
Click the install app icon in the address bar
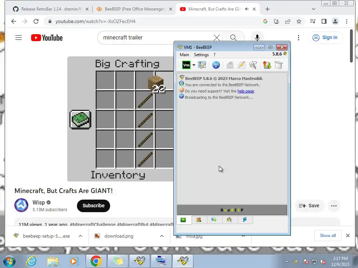tap(277, 21)
